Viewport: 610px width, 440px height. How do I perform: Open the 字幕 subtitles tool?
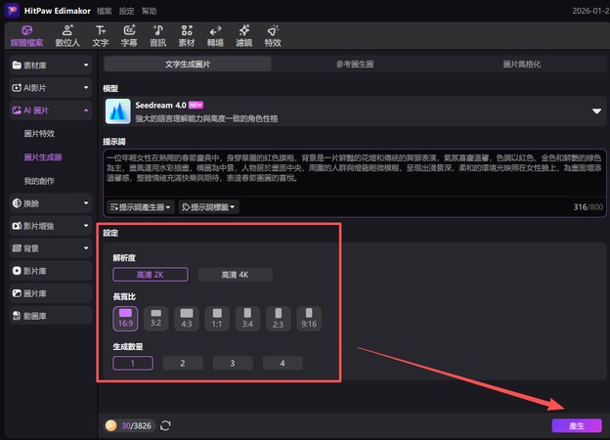(129, 36)
